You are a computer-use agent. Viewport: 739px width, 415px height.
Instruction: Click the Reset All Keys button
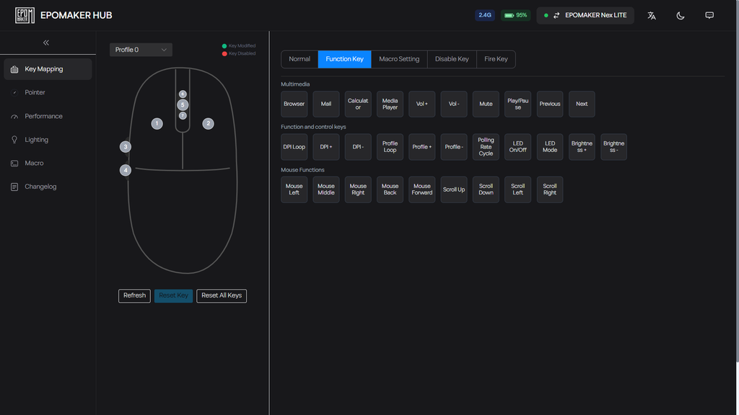point(222,296)
